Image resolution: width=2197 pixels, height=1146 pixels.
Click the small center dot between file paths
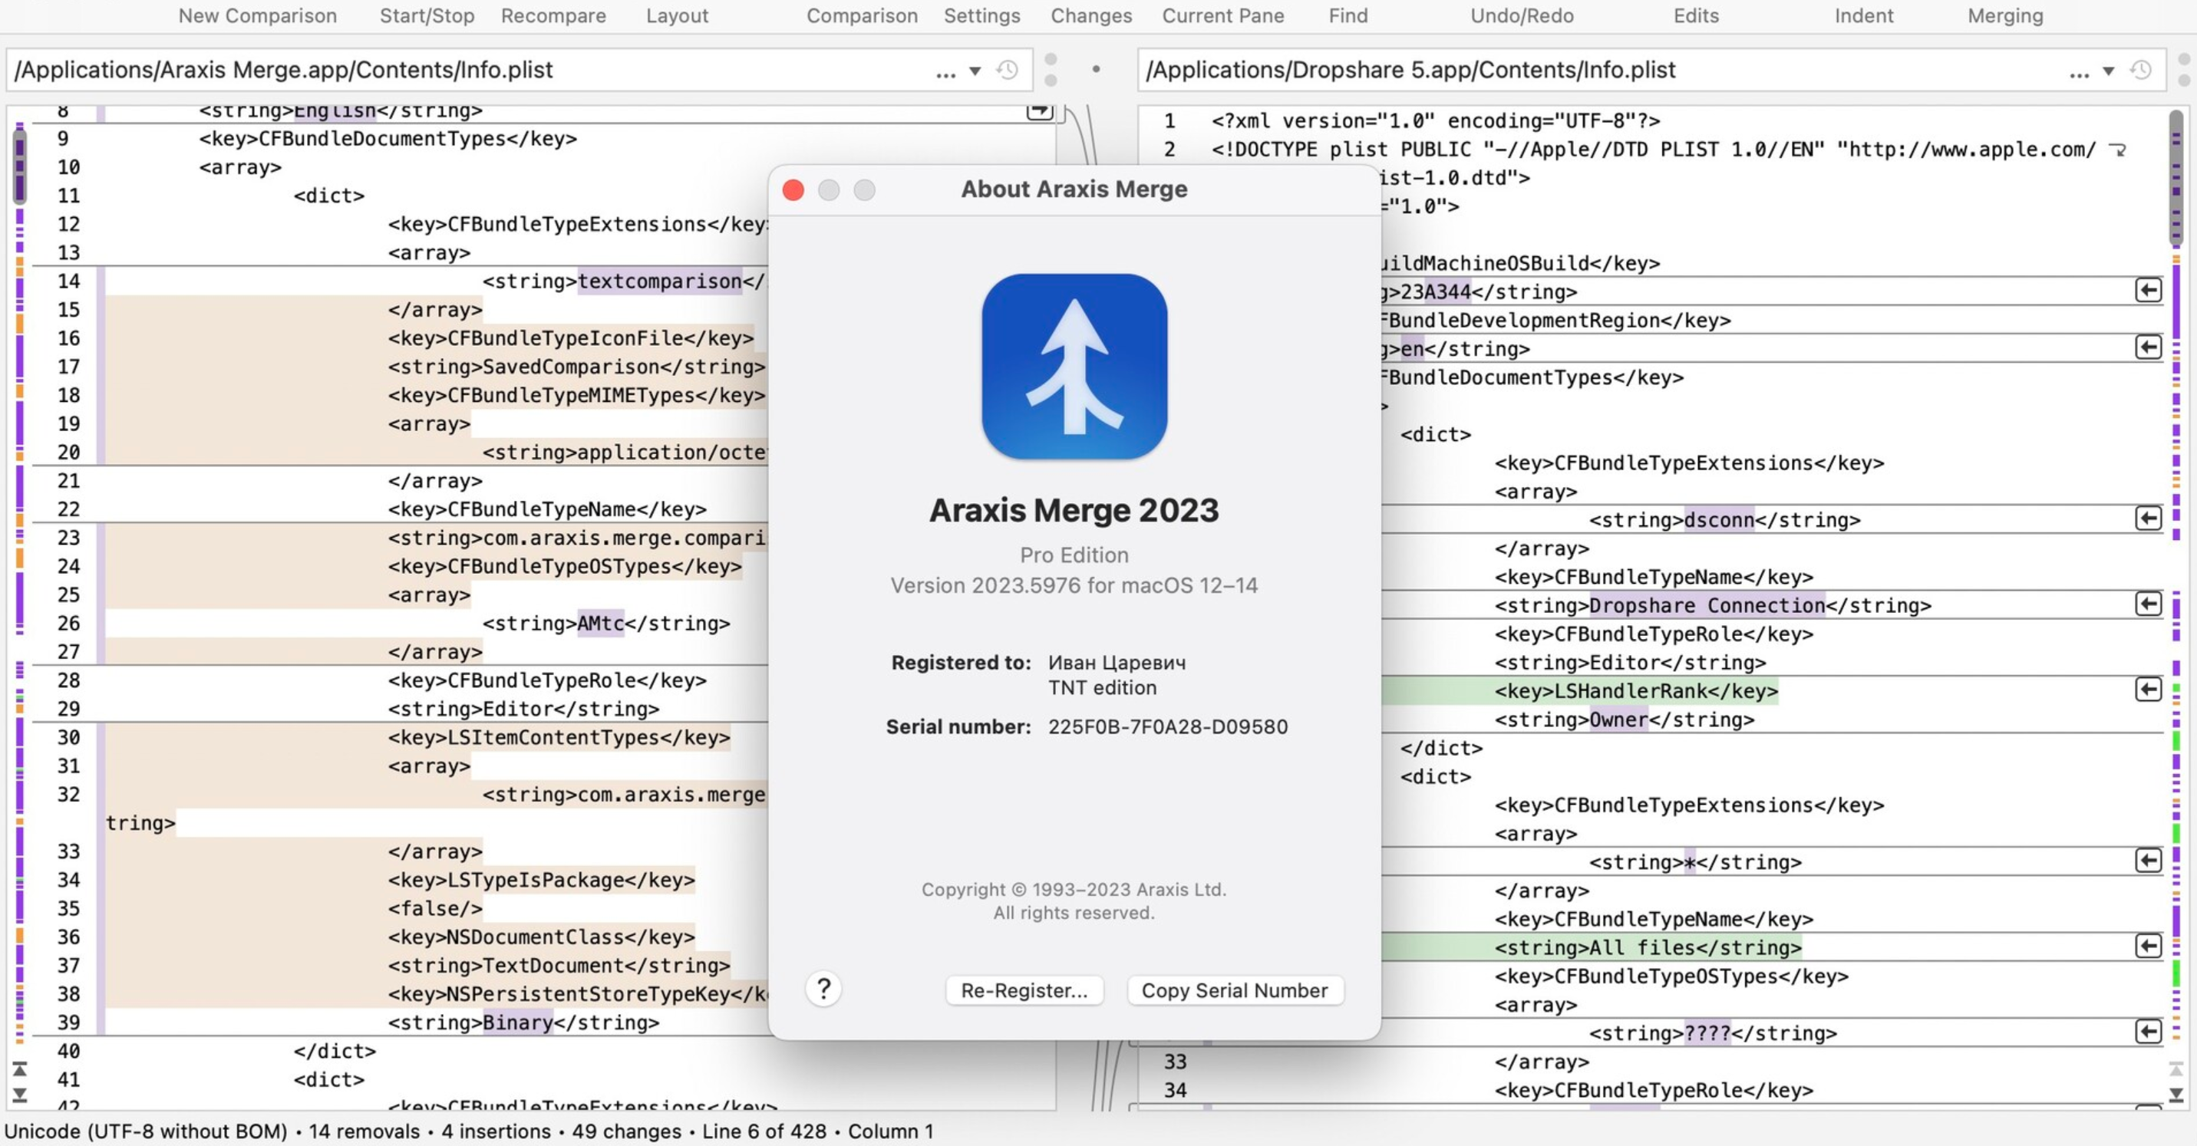(x=1096, y=69)
